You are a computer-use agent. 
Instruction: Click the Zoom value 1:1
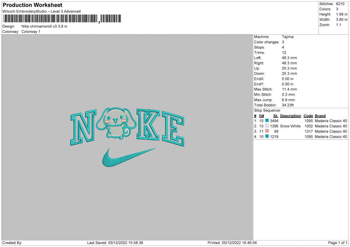338,25
